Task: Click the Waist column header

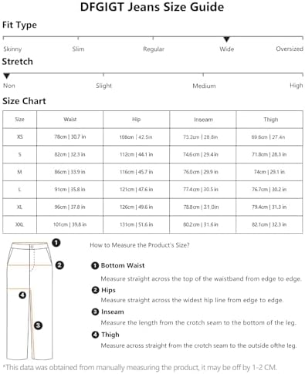Action: coord(70,120)
